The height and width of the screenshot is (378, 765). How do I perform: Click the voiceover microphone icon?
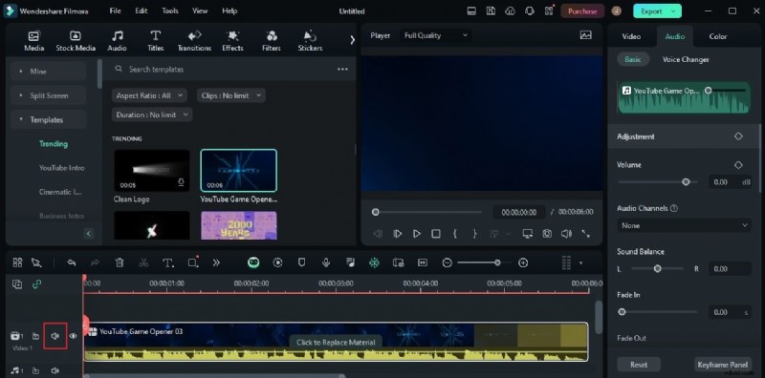click(326, 263)
